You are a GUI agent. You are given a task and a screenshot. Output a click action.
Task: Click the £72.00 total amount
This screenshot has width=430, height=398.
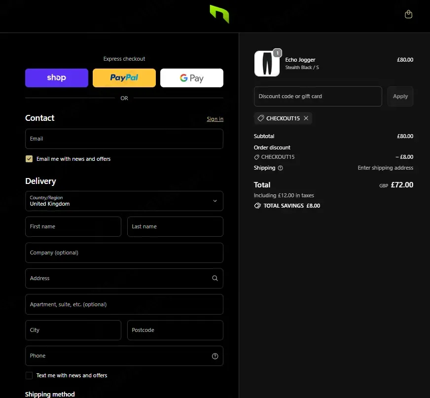[x=402, y=185]
